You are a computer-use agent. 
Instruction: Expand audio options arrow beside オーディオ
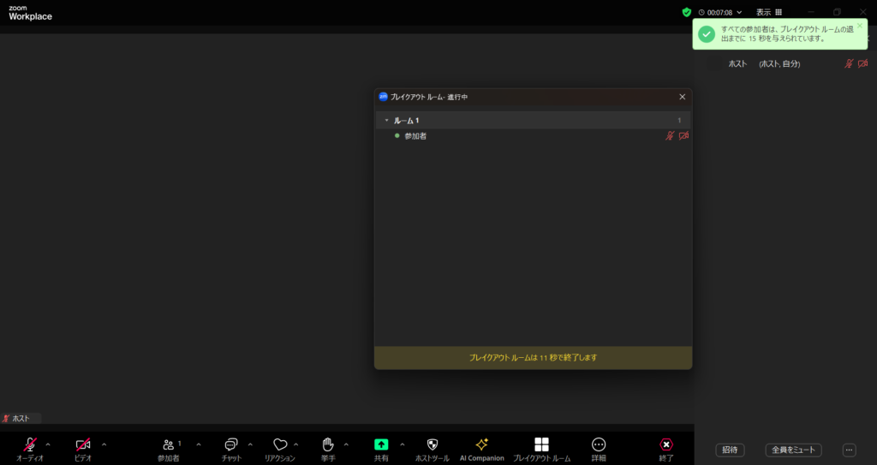(48, 444)
